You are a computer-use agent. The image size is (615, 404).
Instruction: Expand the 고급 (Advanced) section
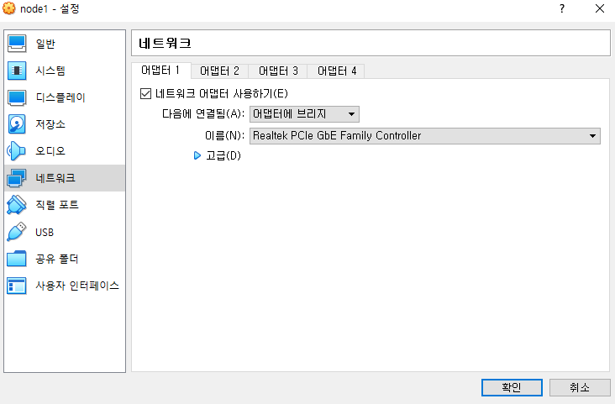click(198, 155)
